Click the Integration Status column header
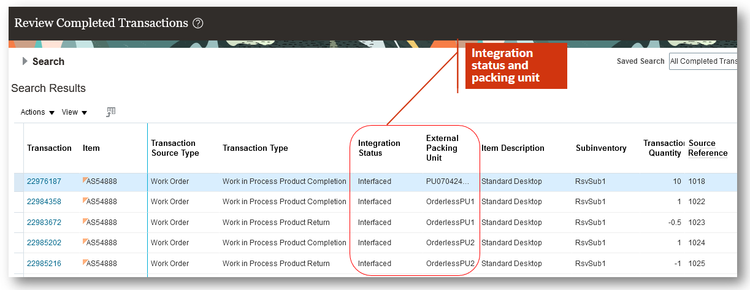 click(x=380, y=148)
